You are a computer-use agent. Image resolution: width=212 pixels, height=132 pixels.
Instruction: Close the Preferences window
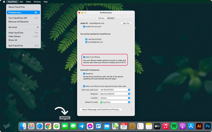click(x=79, y=13)
